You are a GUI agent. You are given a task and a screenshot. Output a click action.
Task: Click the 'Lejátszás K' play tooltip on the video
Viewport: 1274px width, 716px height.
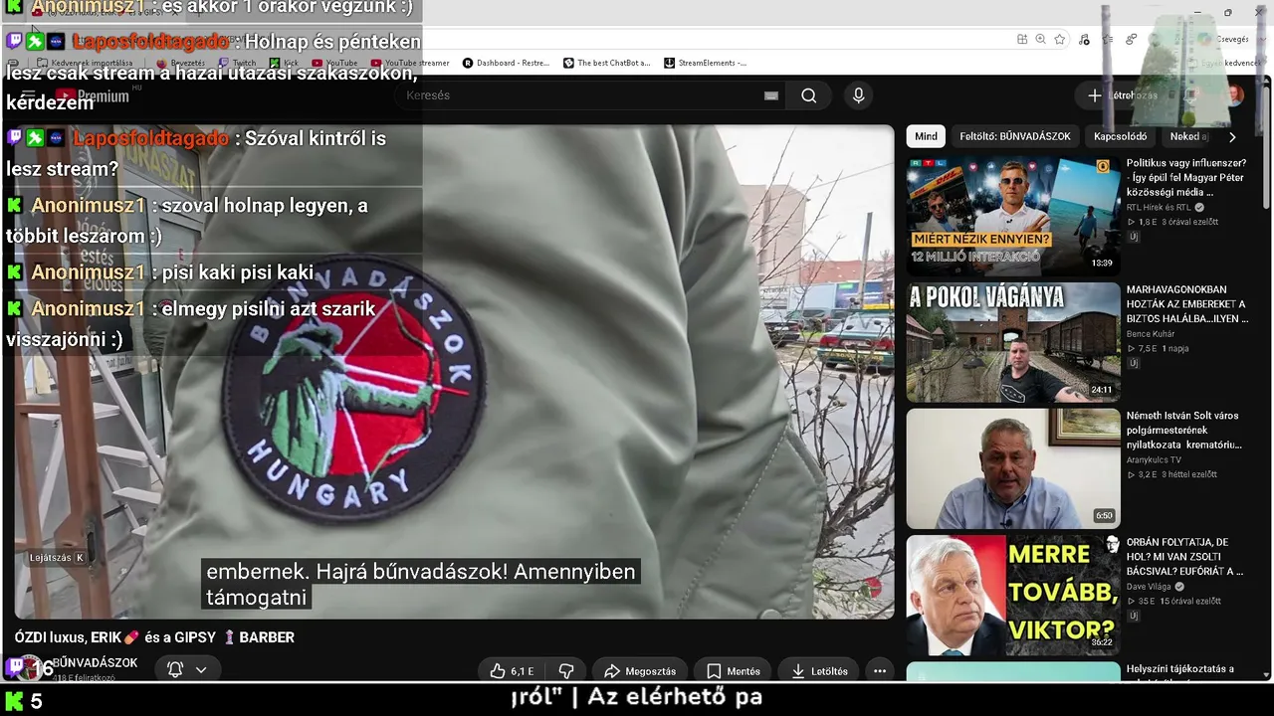tap(56, 558)
